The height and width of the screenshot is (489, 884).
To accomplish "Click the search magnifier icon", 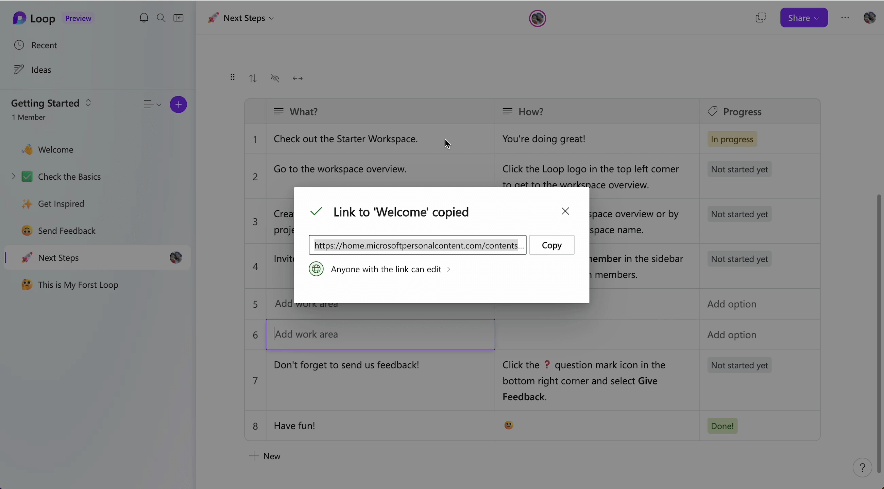I will [x=161, y=18].
